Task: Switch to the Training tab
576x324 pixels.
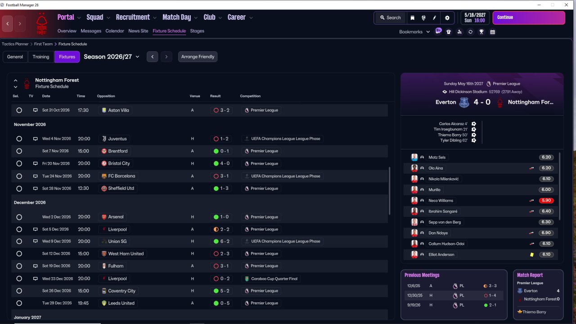Action: click(41, 57)
